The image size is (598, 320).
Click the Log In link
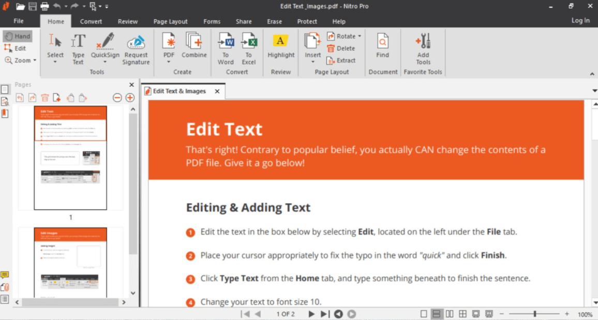(x=580, y=21)
